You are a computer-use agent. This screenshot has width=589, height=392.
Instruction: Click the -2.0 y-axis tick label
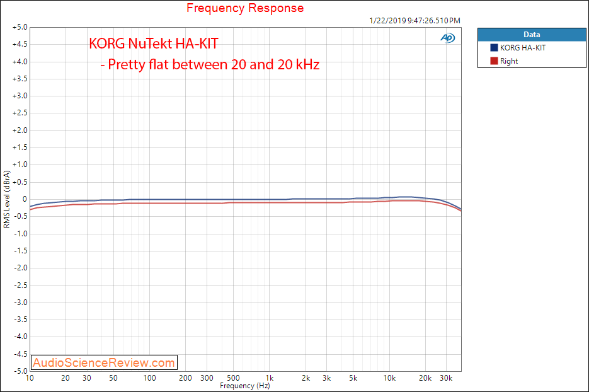click(x=21, y=268)
